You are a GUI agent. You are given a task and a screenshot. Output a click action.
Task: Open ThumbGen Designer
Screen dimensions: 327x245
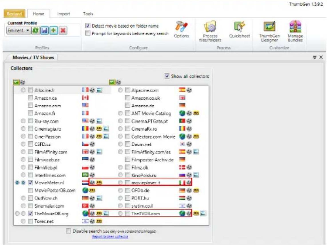(269, 31)
